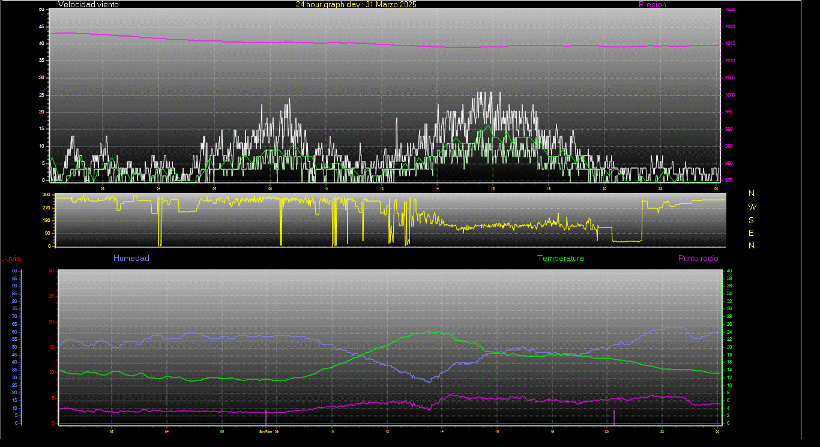Click the 'S' compass direction label

(752, 220)
